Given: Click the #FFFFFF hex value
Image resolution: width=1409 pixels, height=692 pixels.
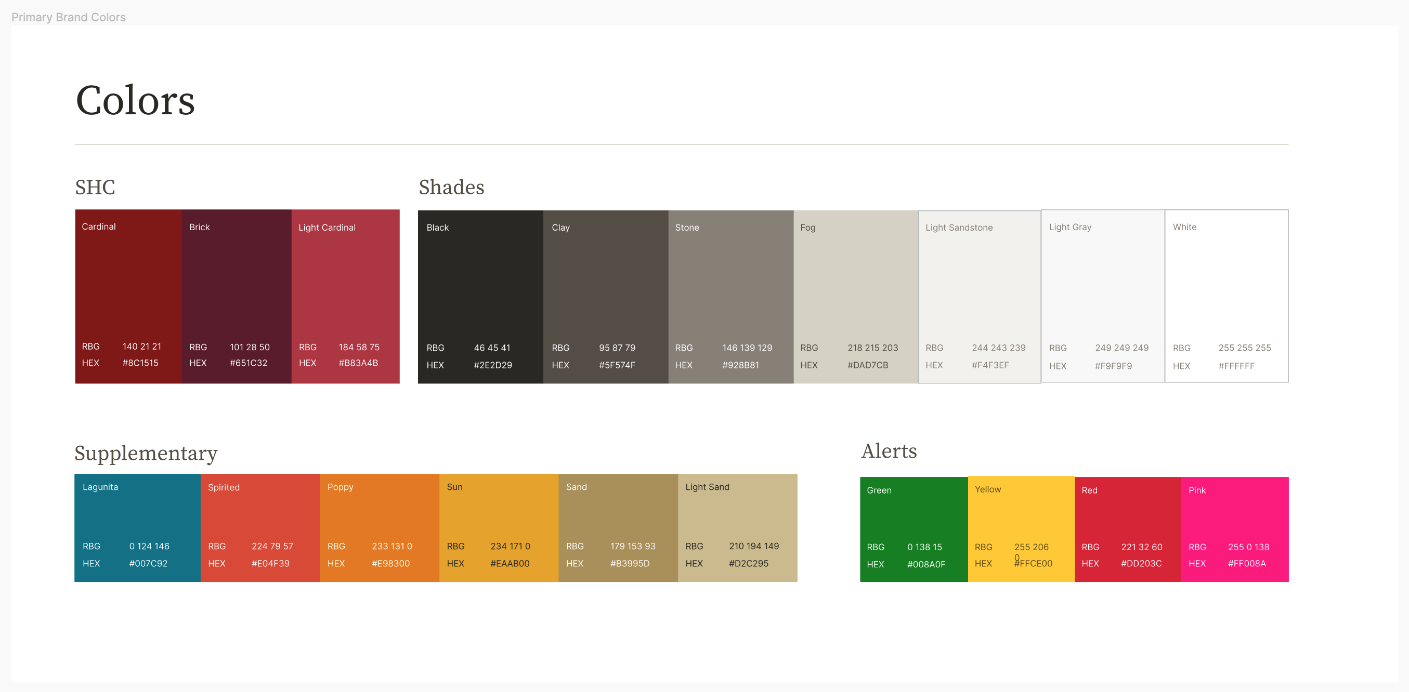Looking at the screenshot, I should click(1236, 366).
